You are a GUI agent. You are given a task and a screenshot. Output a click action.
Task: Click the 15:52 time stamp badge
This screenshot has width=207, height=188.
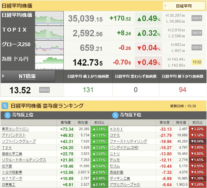click(x=197, y=62)
